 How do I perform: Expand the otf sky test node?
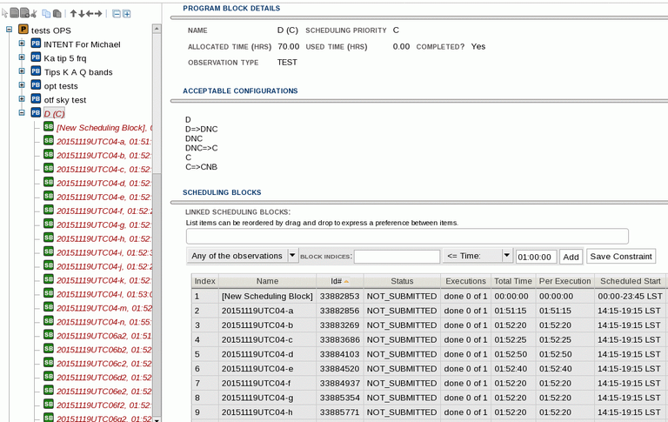tap(22, 99)
